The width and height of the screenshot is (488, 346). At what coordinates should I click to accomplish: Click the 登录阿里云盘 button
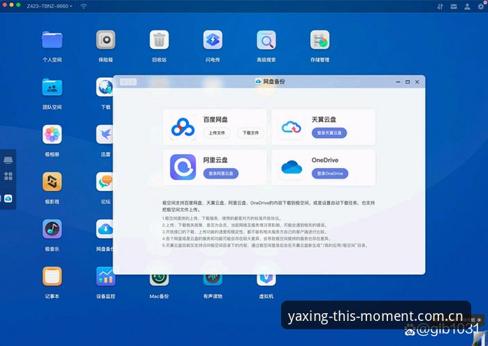coord(221,173)
